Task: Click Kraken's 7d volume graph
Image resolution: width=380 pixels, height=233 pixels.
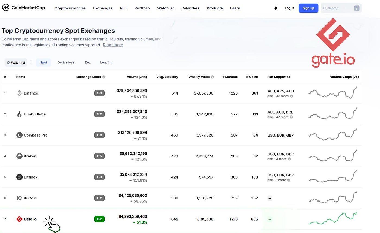Action: pos(333,156)
